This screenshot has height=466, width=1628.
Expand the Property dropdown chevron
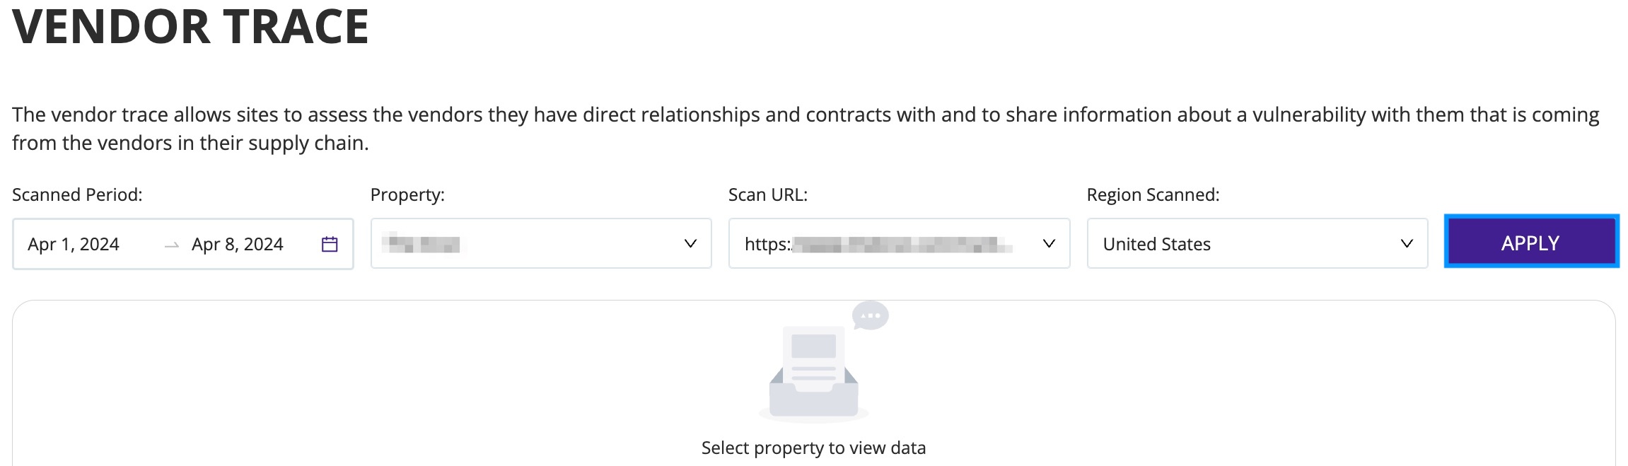tap(690, 243)
